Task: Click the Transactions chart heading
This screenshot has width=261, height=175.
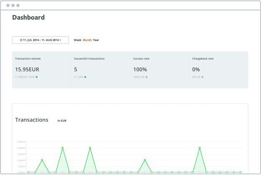Action: pyautogui.click(x=32, y=120)
